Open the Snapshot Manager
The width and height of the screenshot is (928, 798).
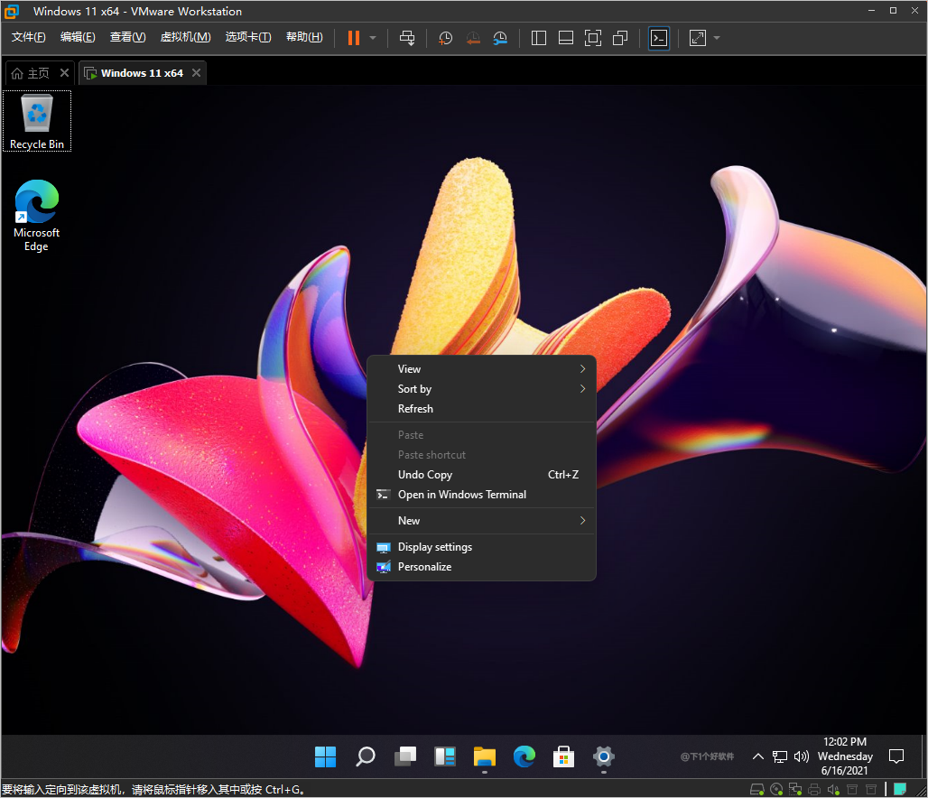click(500, 38)
